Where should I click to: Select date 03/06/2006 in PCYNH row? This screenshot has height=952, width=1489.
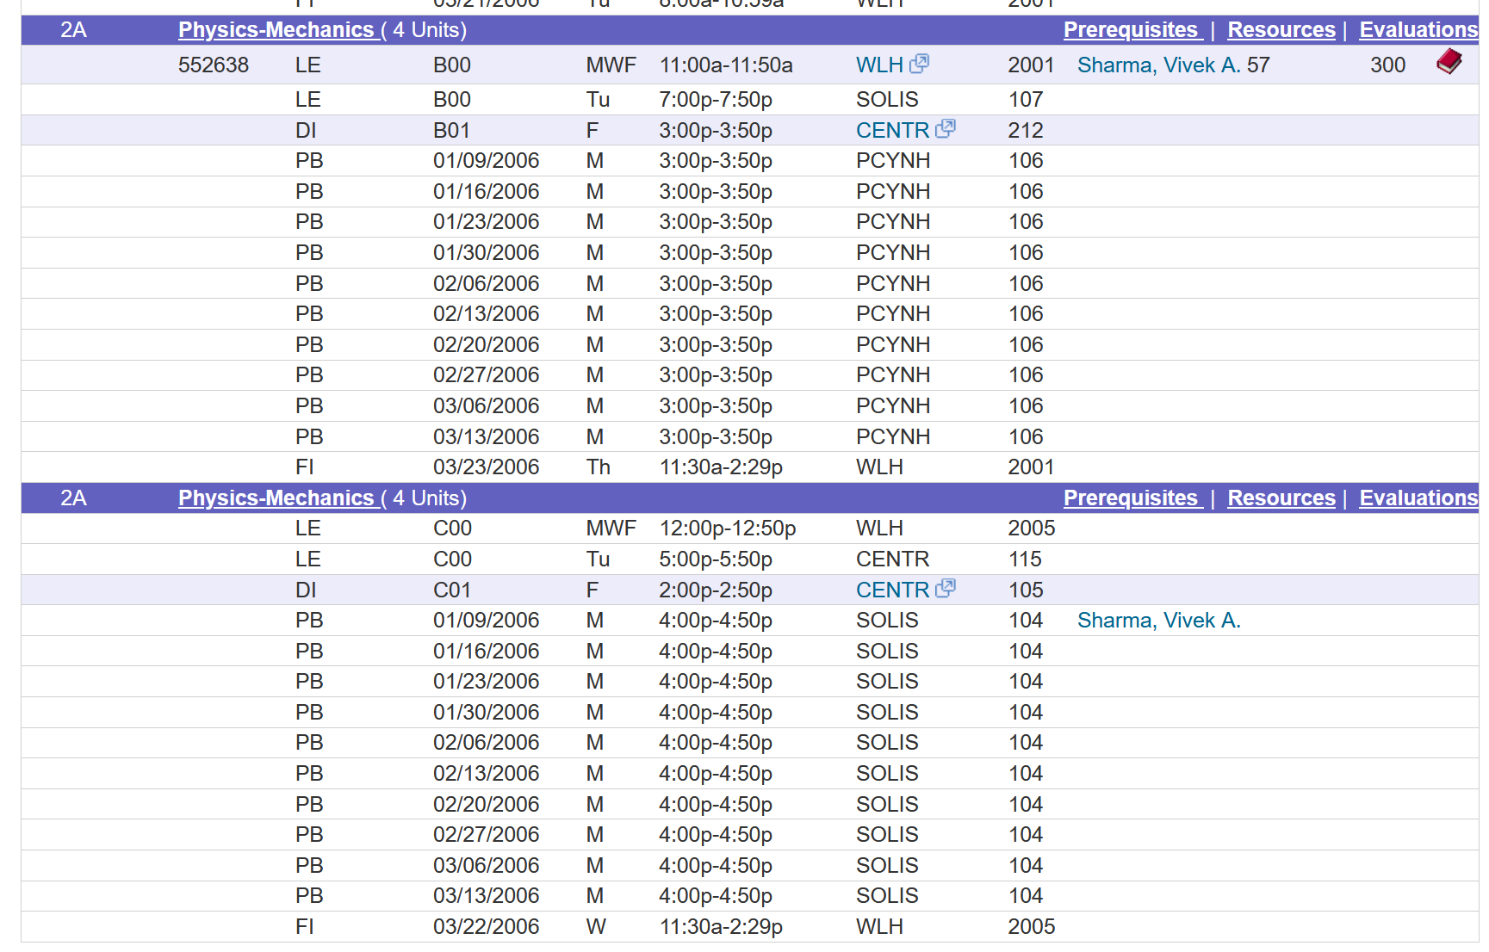487,406
